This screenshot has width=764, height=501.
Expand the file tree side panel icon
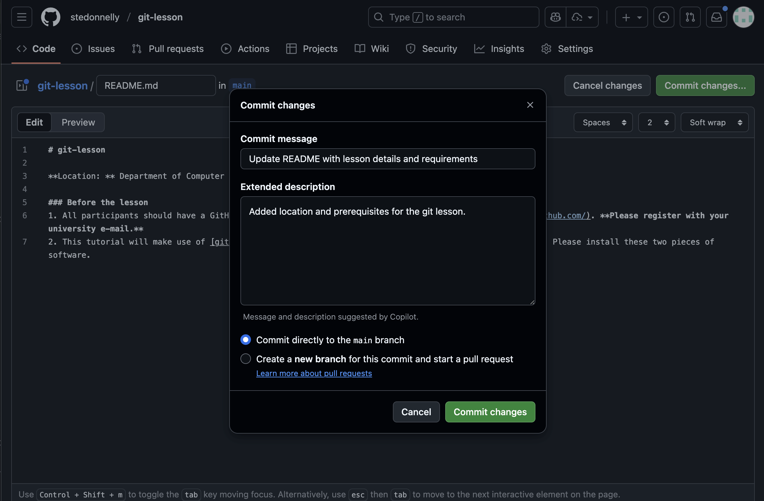point(22,85)
